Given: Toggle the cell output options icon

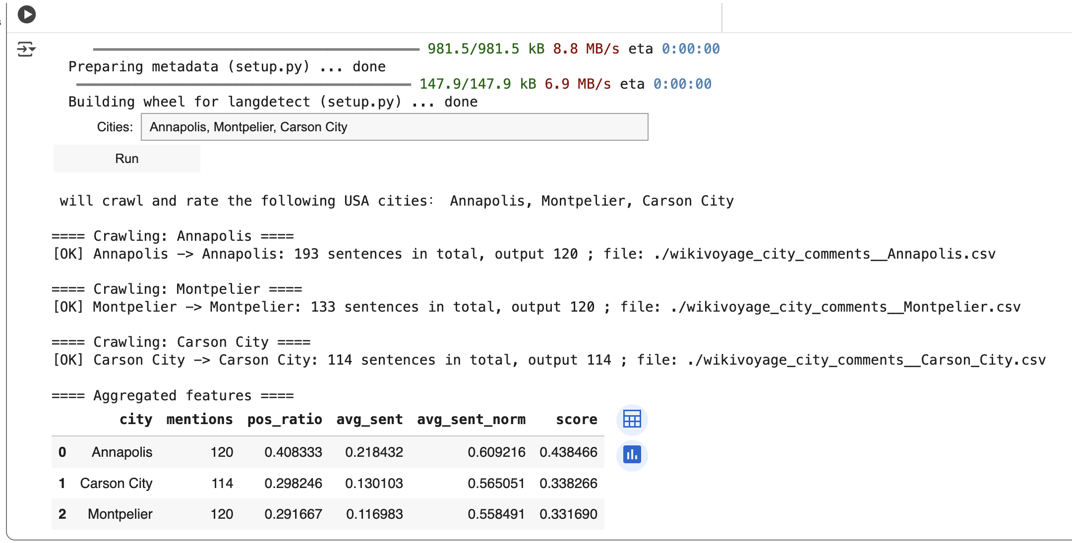Looking at the screenshot, I should coord(26,49).
